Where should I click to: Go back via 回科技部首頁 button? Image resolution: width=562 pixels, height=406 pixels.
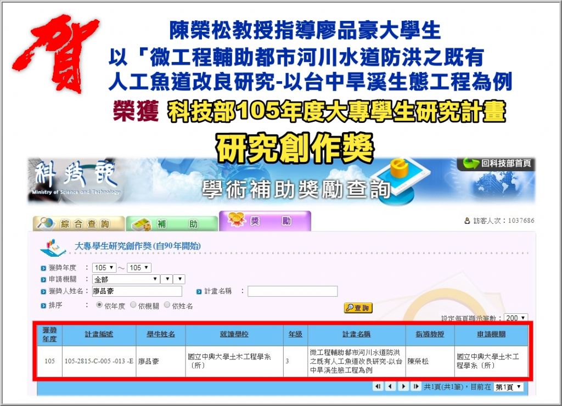(x=496, y=163)
